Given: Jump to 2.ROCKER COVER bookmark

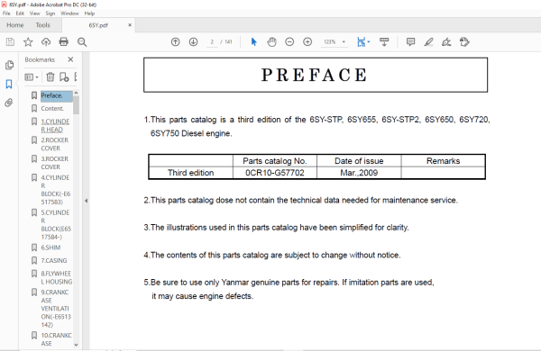Looking at the screenshot, I should (54, 144).
